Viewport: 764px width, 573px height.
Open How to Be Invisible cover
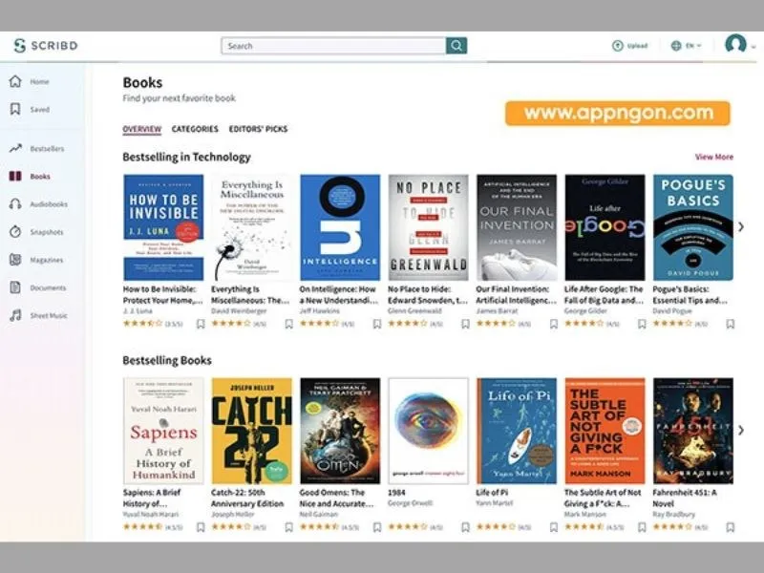coord(163,227)
